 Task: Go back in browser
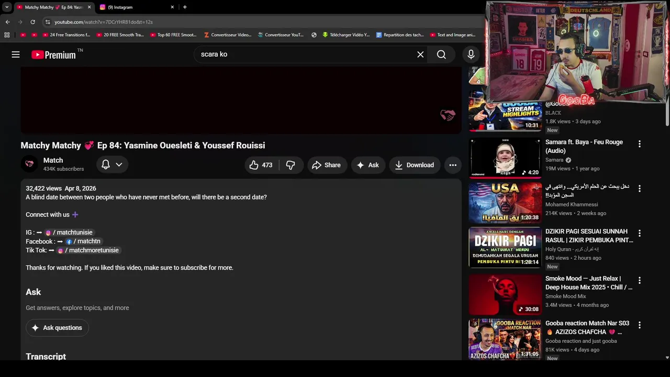(7, 22)
